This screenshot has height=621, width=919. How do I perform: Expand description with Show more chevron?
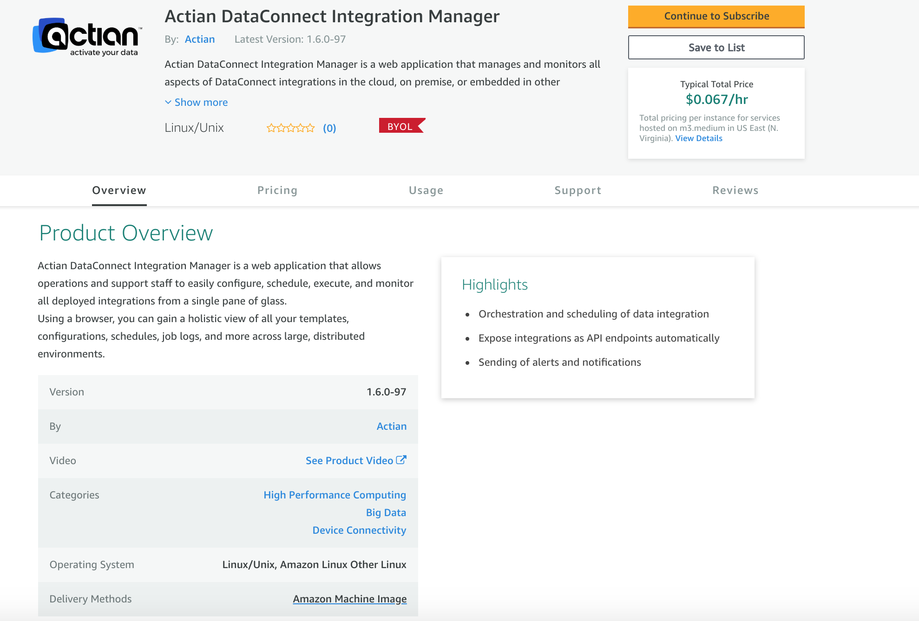[x=168, y=102]
